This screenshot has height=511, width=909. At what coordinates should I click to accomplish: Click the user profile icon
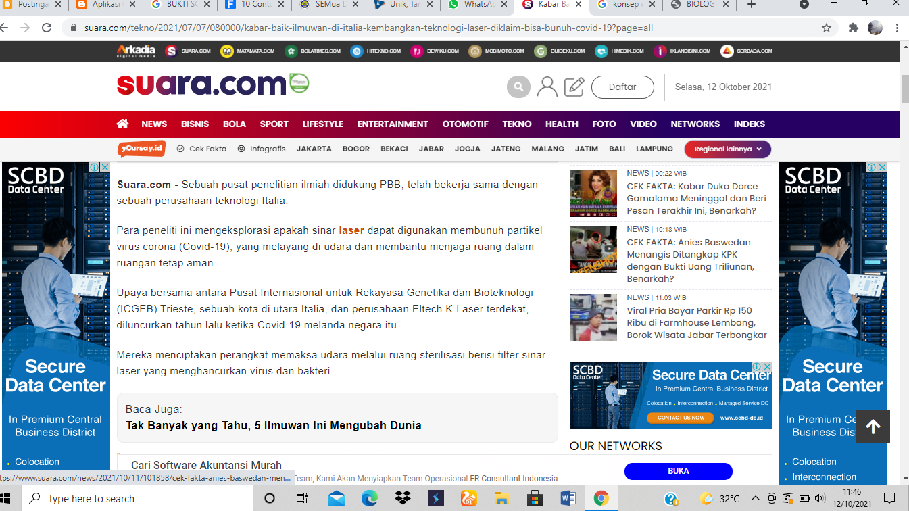coord(547,87)
